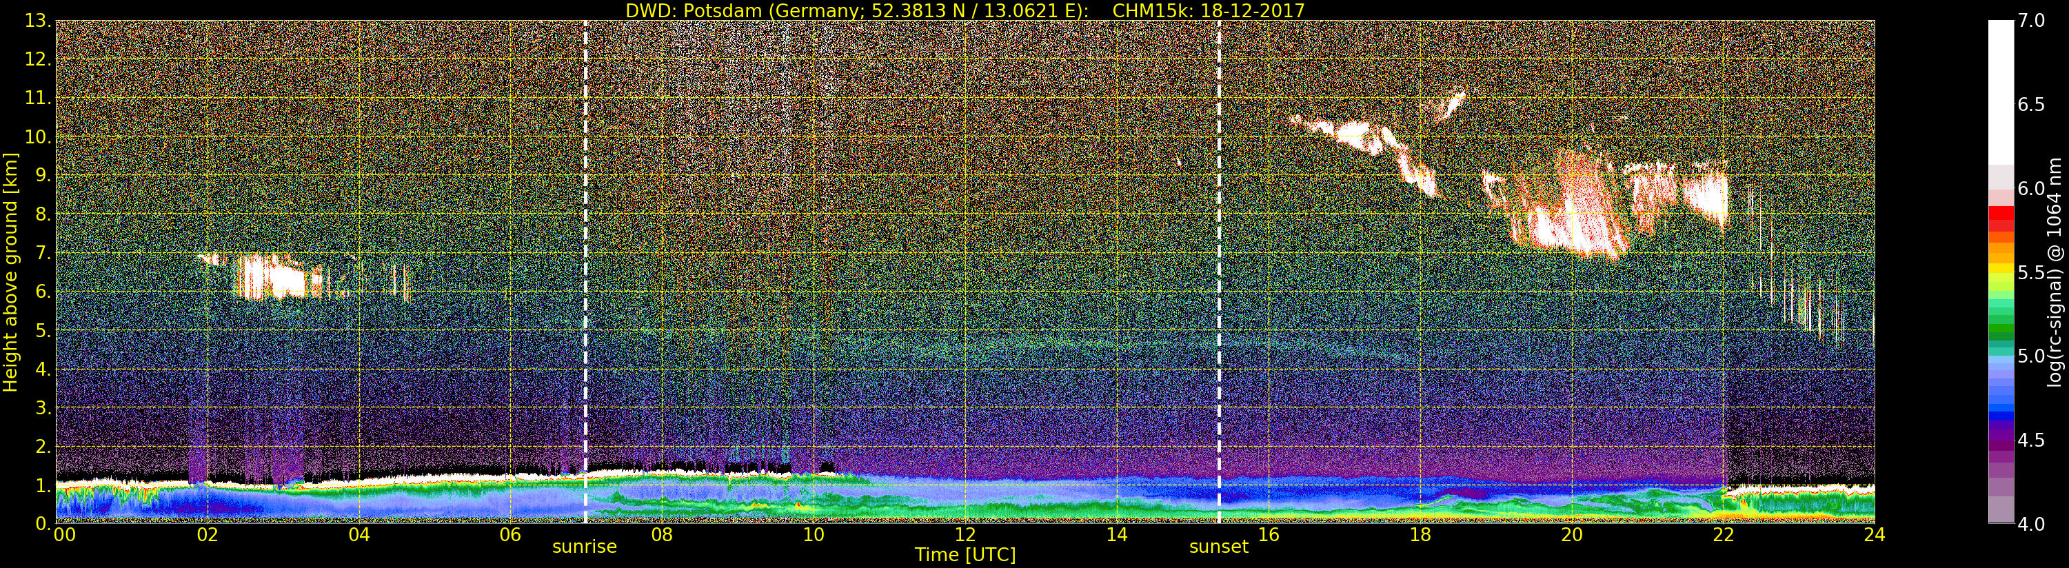Click the '5.' height tick label
Viewport: 2069px width, 568px height.
(x=43, y=330)
